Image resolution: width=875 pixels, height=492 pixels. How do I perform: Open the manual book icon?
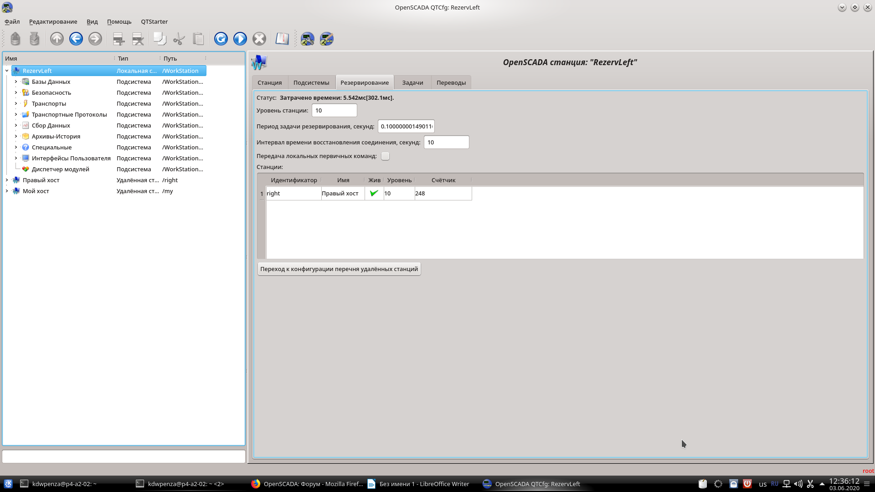(282, 39)
